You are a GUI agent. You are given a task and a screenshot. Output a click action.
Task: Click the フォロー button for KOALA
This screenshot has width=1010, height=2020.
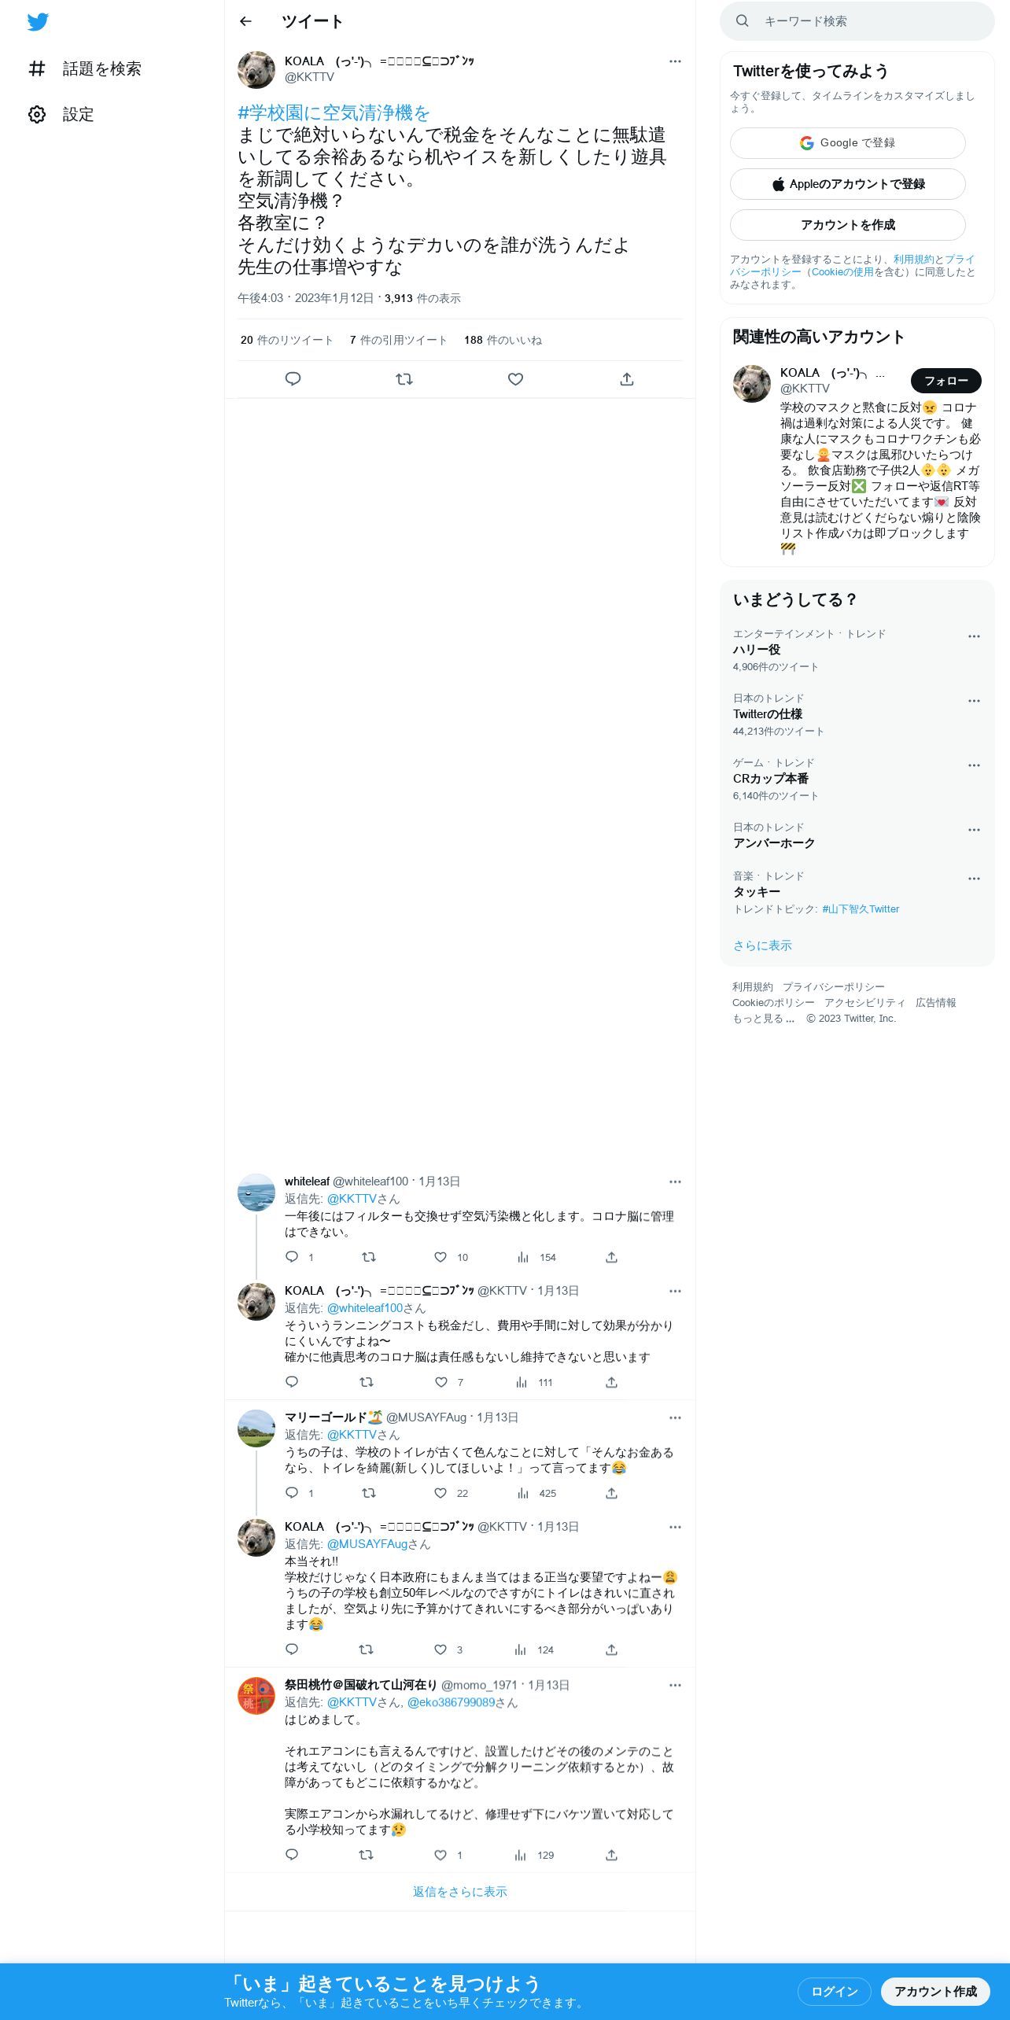click(x=946, y=381)
